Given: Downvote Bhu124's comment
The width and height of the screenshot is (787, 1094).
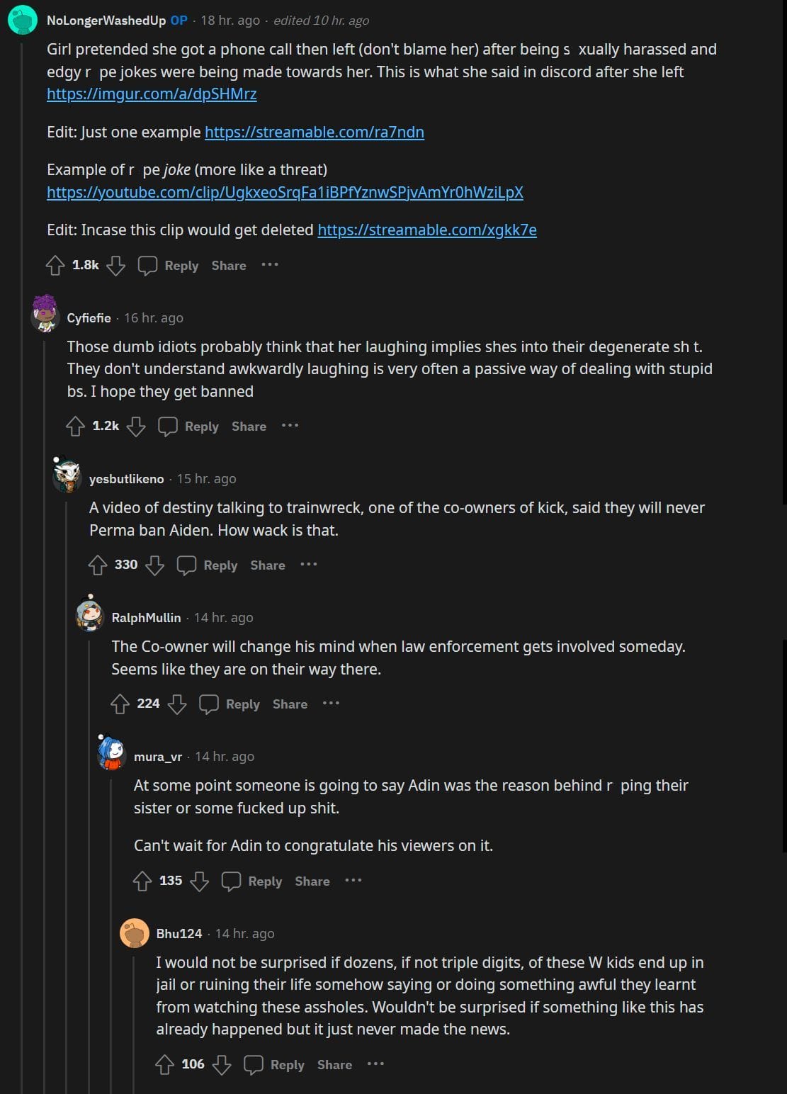Looking at the screenshot, I should click(222, 1064).
